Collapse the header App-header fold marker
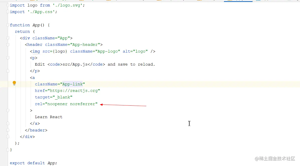 tap(8, 45)
